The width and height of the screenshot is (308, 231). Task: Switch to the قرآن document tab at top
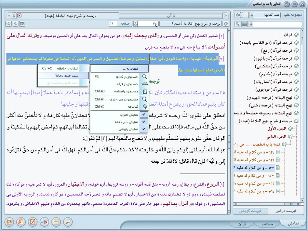(171, 15)
